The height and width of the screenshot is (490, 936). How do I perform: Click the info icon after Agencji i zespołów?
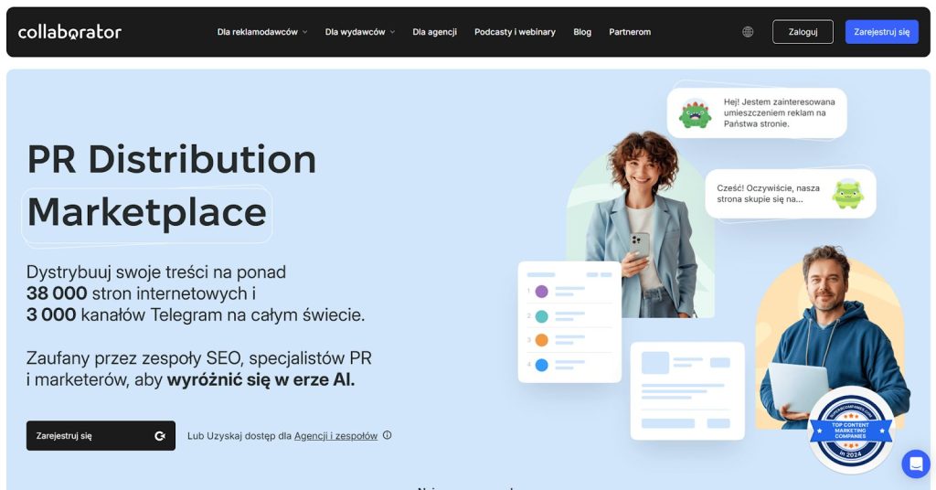coord(387,435)
